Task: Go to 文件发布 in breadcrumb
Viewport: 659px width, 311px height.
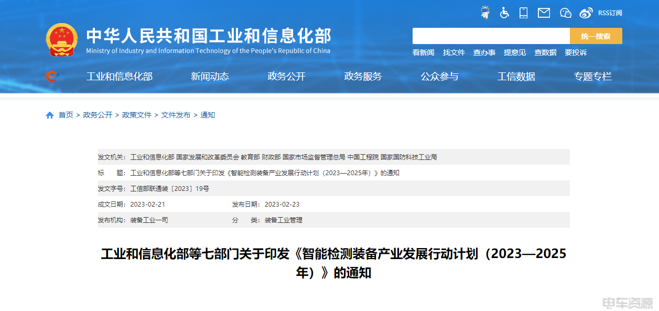Action: (176, 115)
